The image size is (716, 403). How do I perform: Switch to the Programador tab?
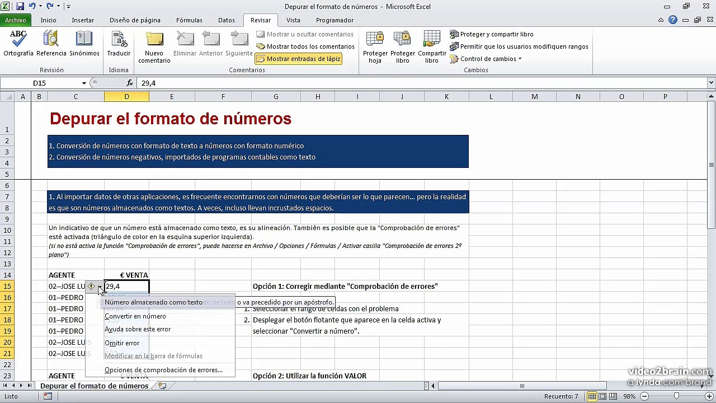pos(335,20)
